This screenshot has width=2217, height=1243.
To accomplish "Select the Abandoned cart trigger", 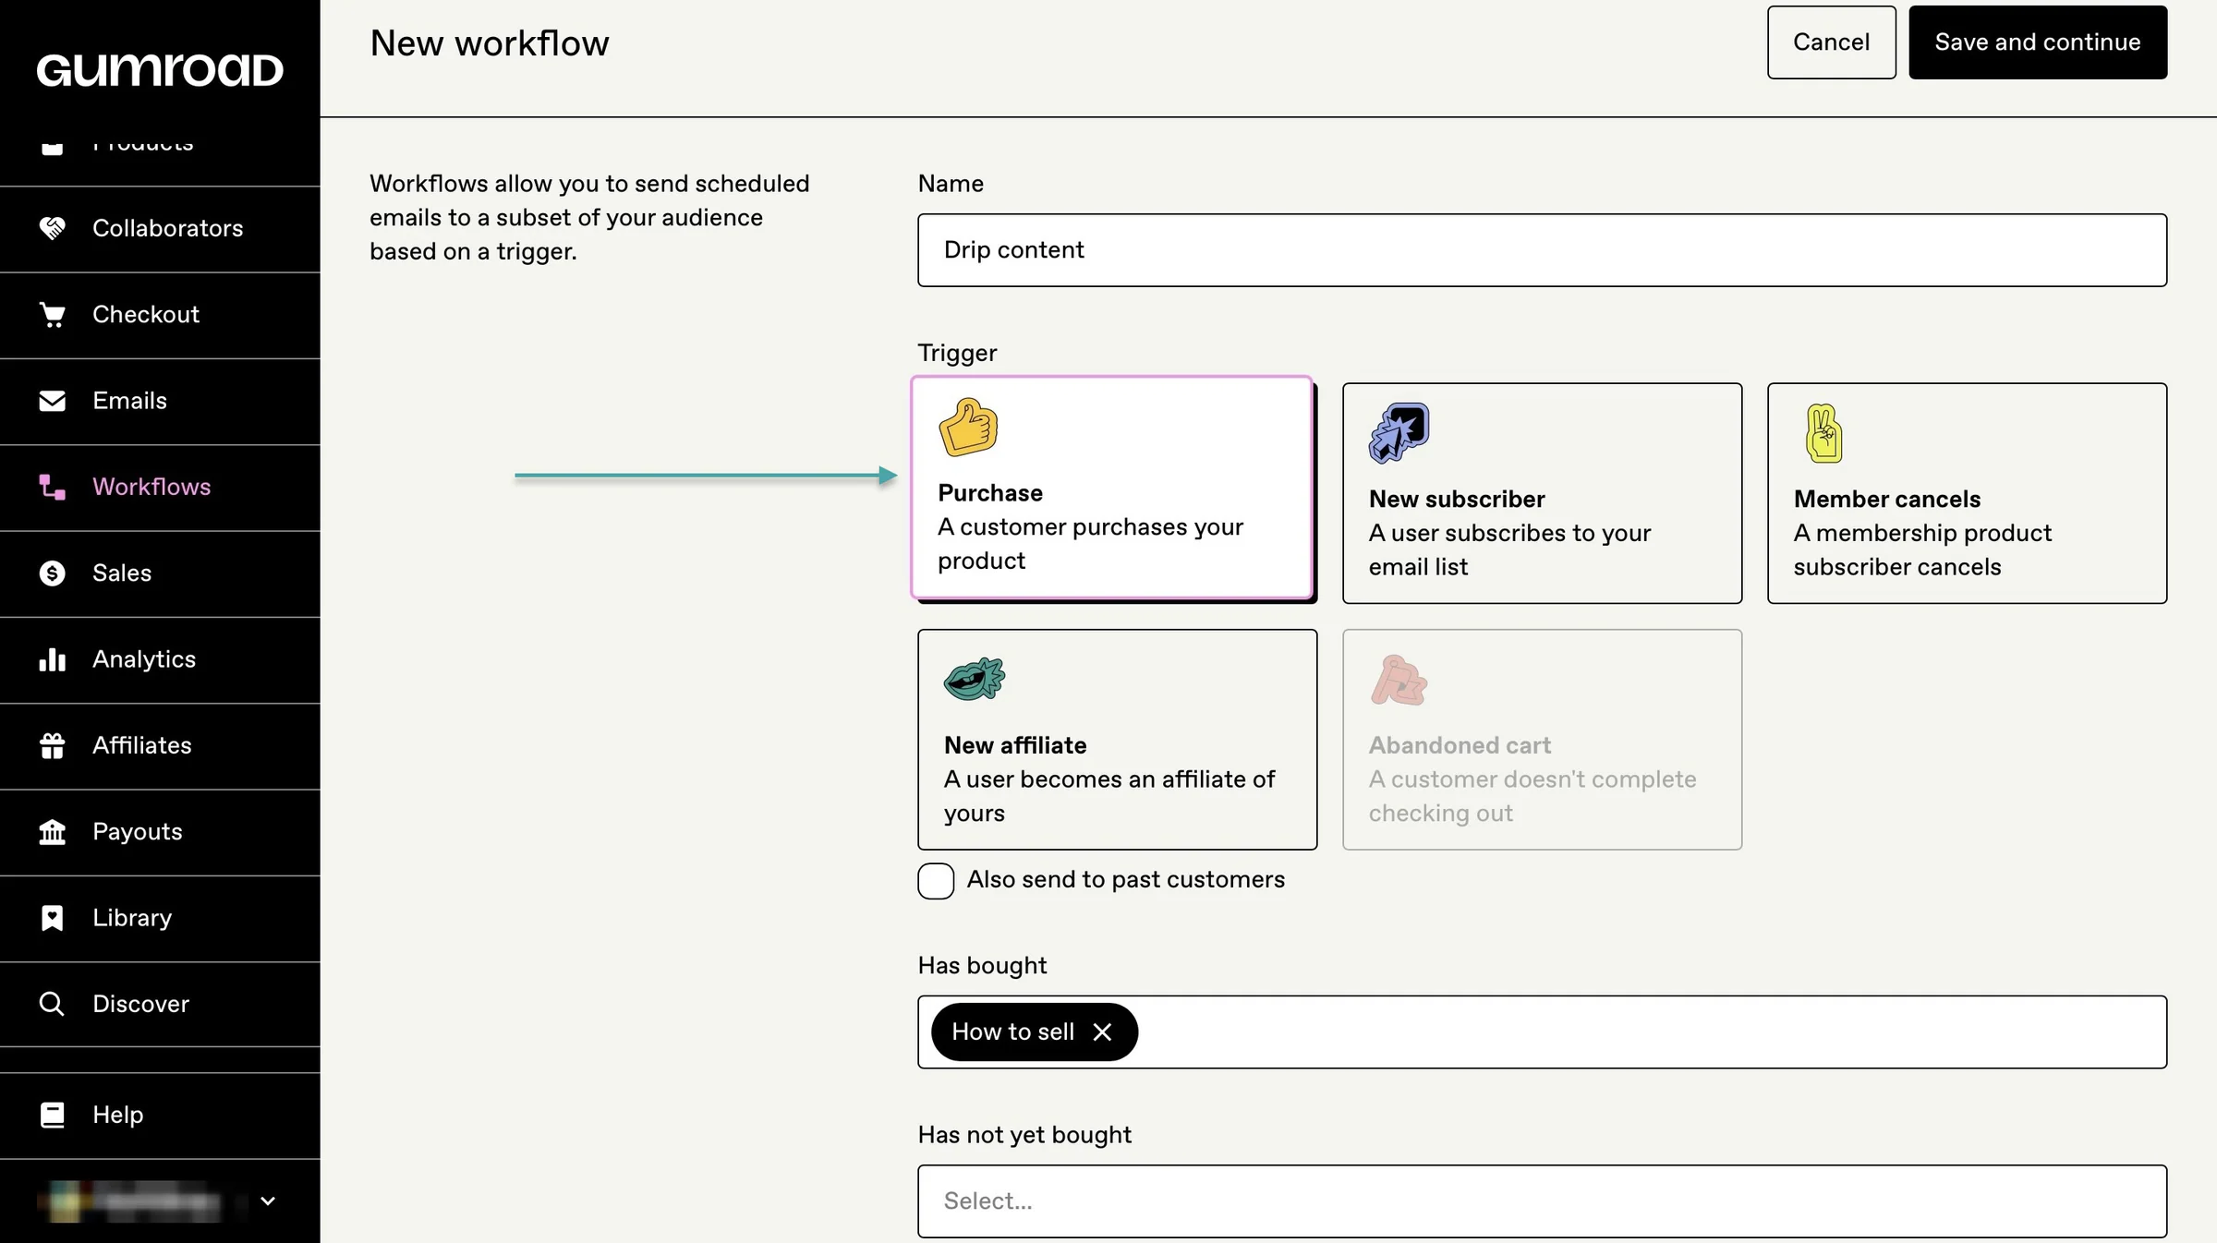I will tap(1542, 740).
